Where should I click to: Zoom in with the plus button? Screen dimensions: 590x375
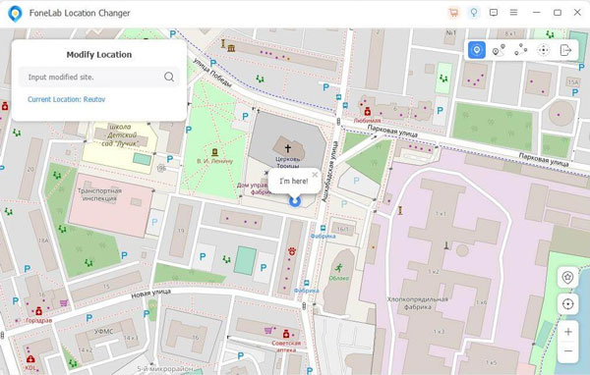[x=567, y=332]
